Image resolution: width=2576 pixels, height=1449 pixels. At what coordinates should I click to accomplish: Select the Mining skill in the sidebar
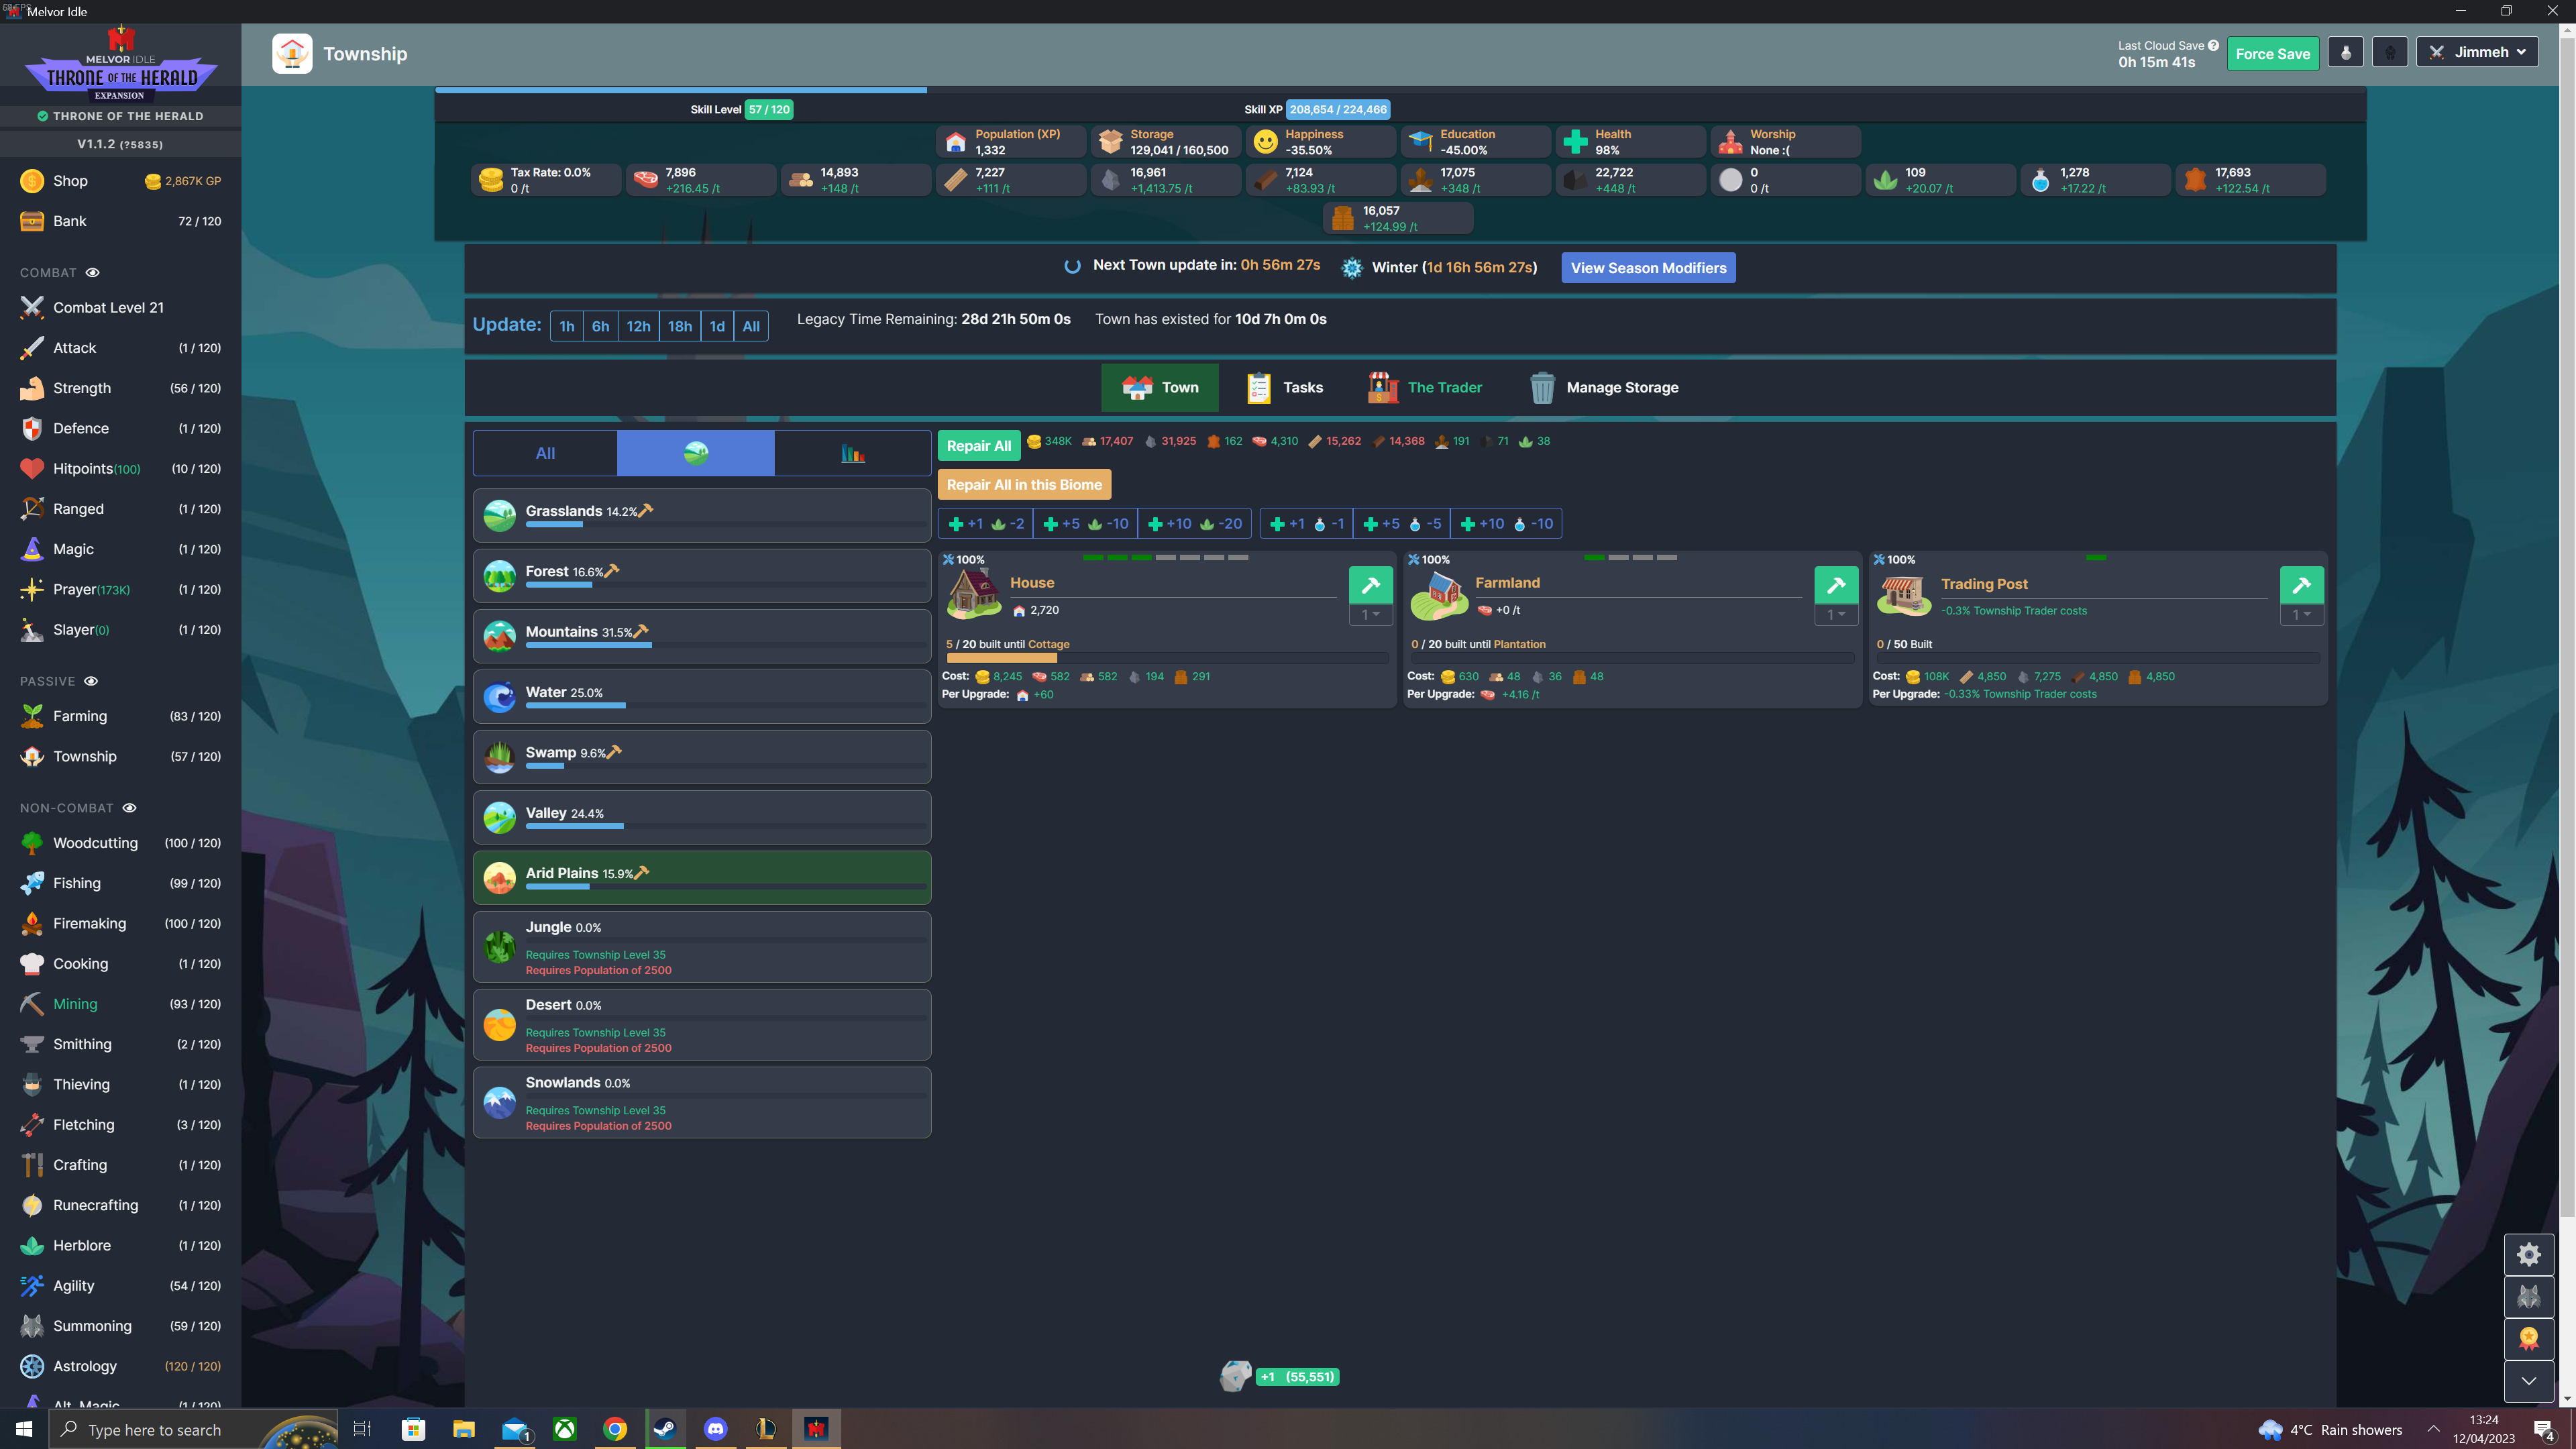(75, 1003)
